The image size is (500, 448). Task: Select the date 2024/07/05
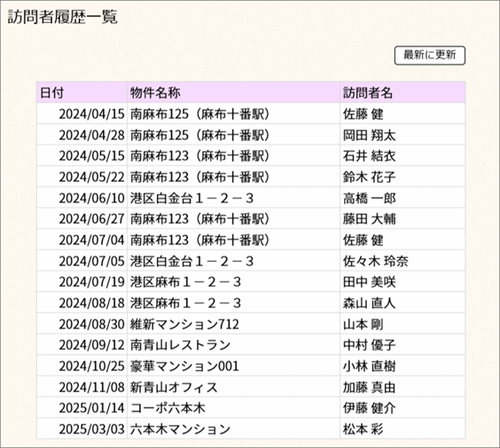(x=91, y=261)
